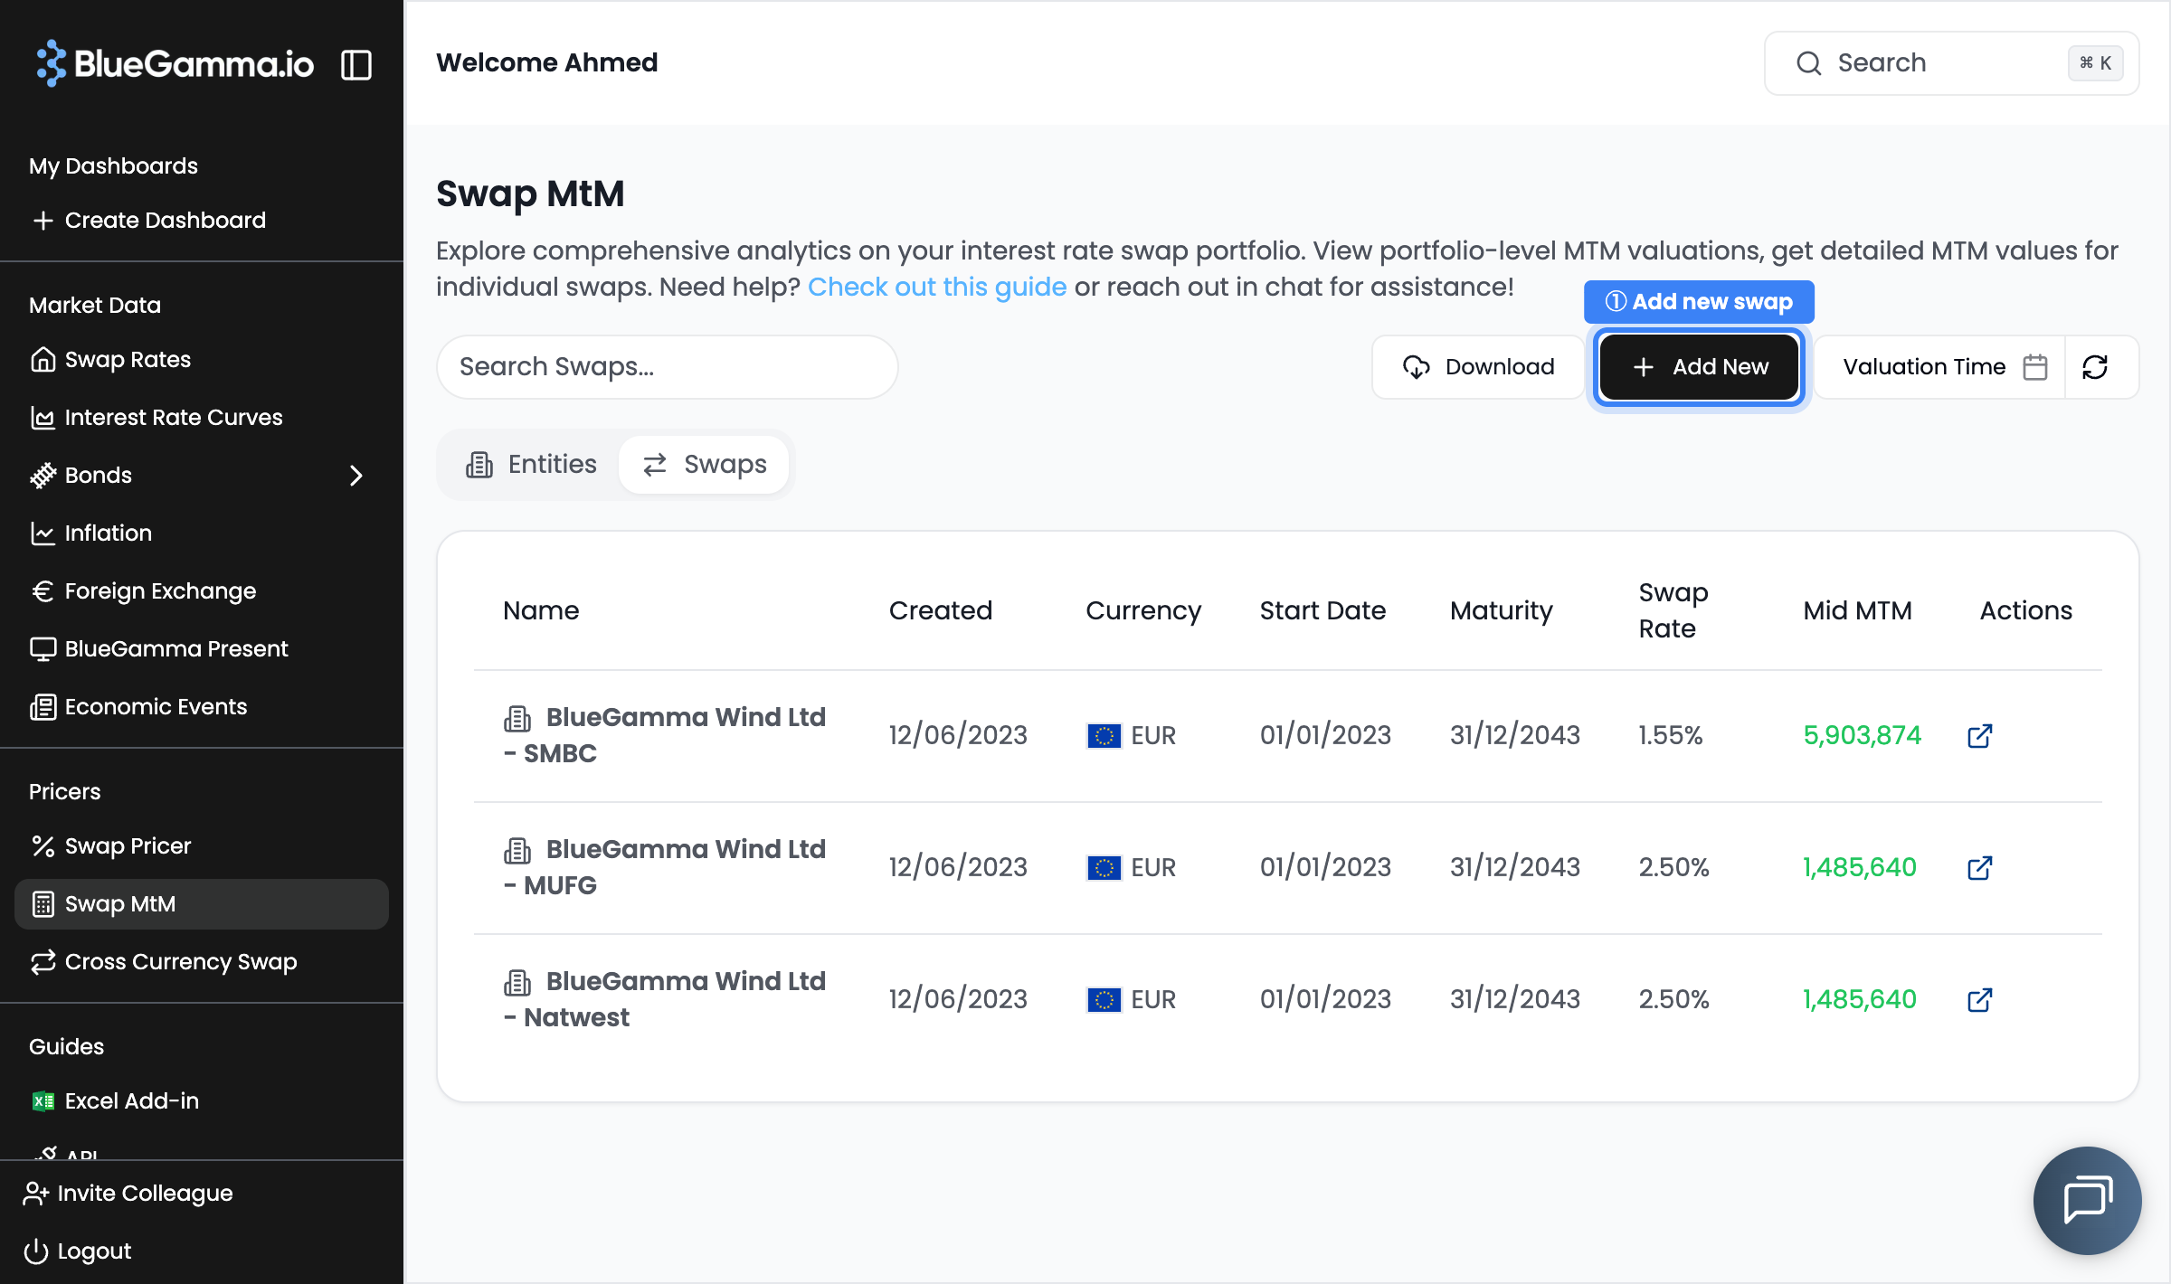Open SMBC swap details link icon

coord(1979,735)
